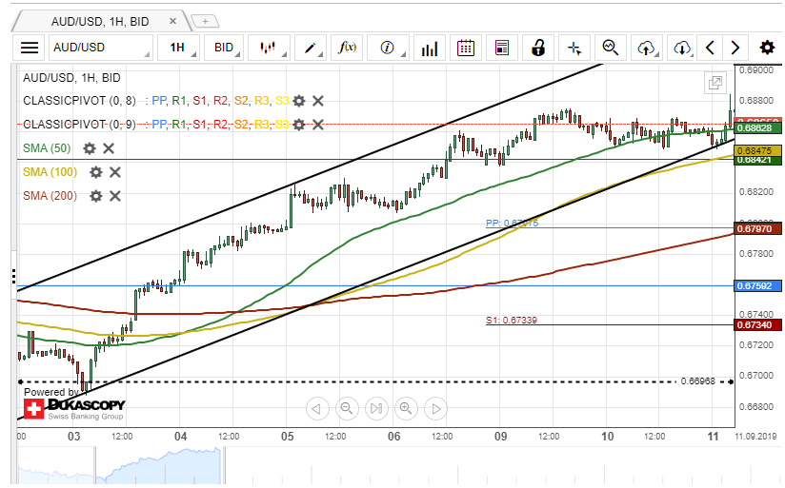The width and height of the screenshot is (785, 488).
Task: Open SMA (50) indicator settings gear
Action: click(x=90, y=148)
